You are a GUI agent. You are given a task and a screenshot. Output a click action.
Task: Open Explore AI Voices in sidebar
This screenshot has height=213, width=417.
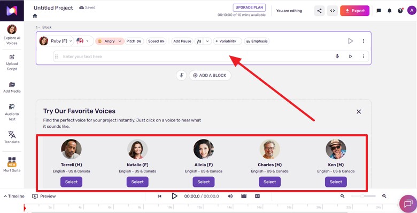tap(12, 35)
